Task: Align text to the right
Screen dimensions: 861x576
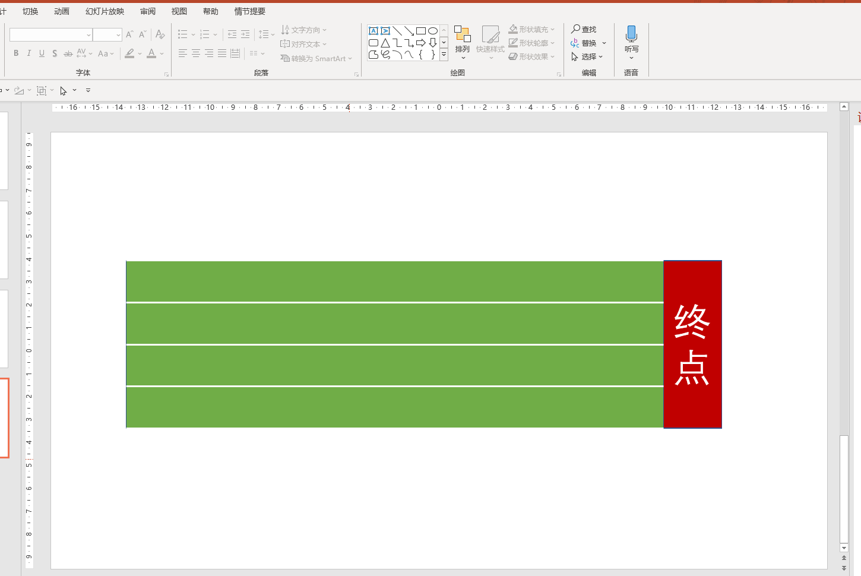Action: point(209,53)
